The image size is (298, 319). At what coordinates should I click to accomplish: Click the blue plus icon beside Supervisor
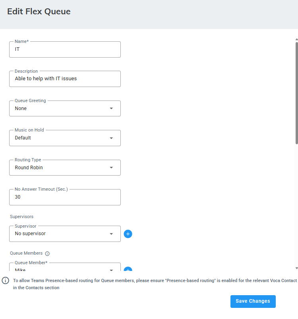128,234
